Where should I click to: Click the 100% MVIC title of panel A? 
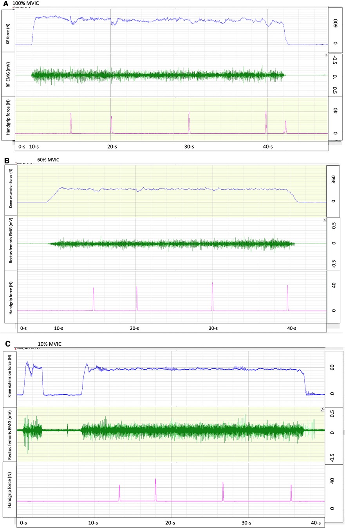[x=28, y=4]
